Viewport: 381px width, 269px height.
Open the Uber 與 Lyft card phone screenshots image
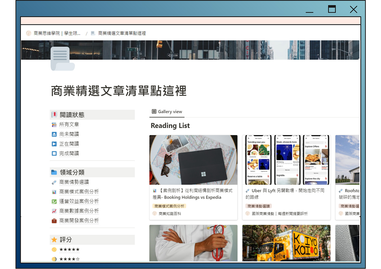tap(286, 160)
